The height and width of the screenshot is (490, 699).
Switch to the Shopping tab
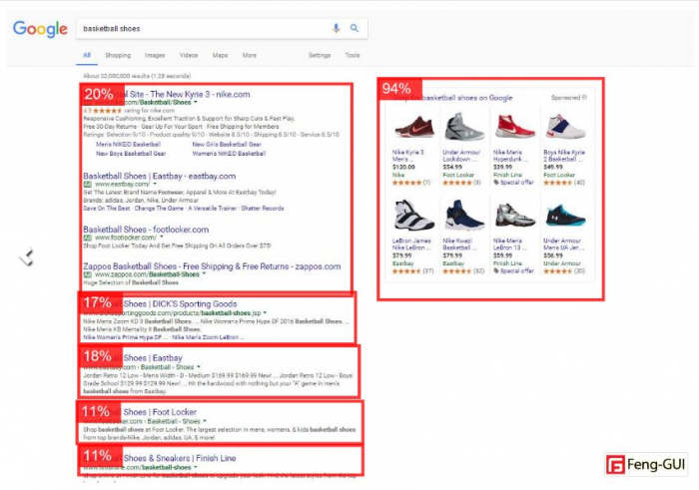pyautogui.click(x=118, y=55)
